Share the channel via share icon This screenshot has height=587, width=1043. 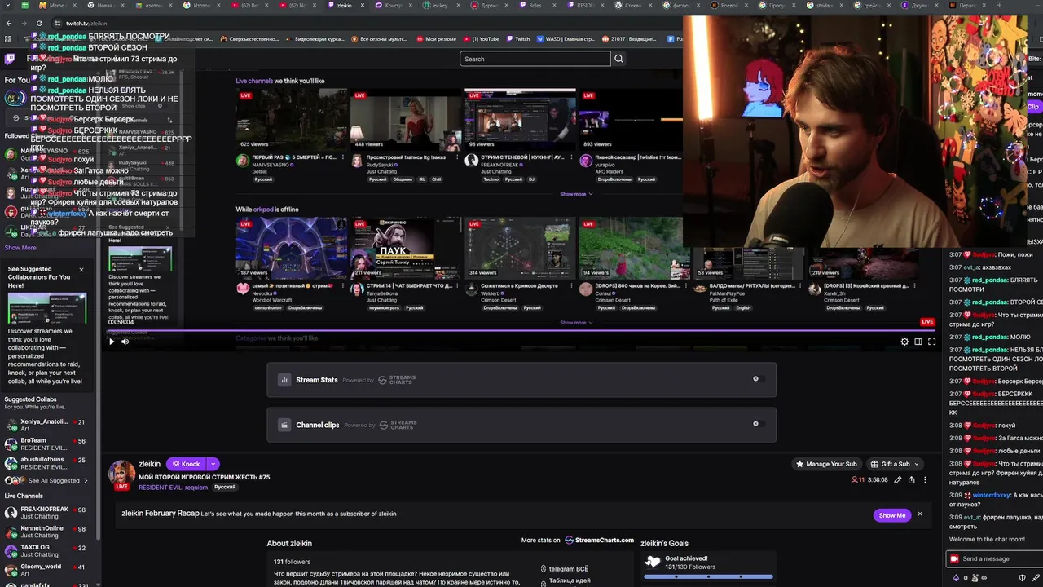tap(911, 480)
